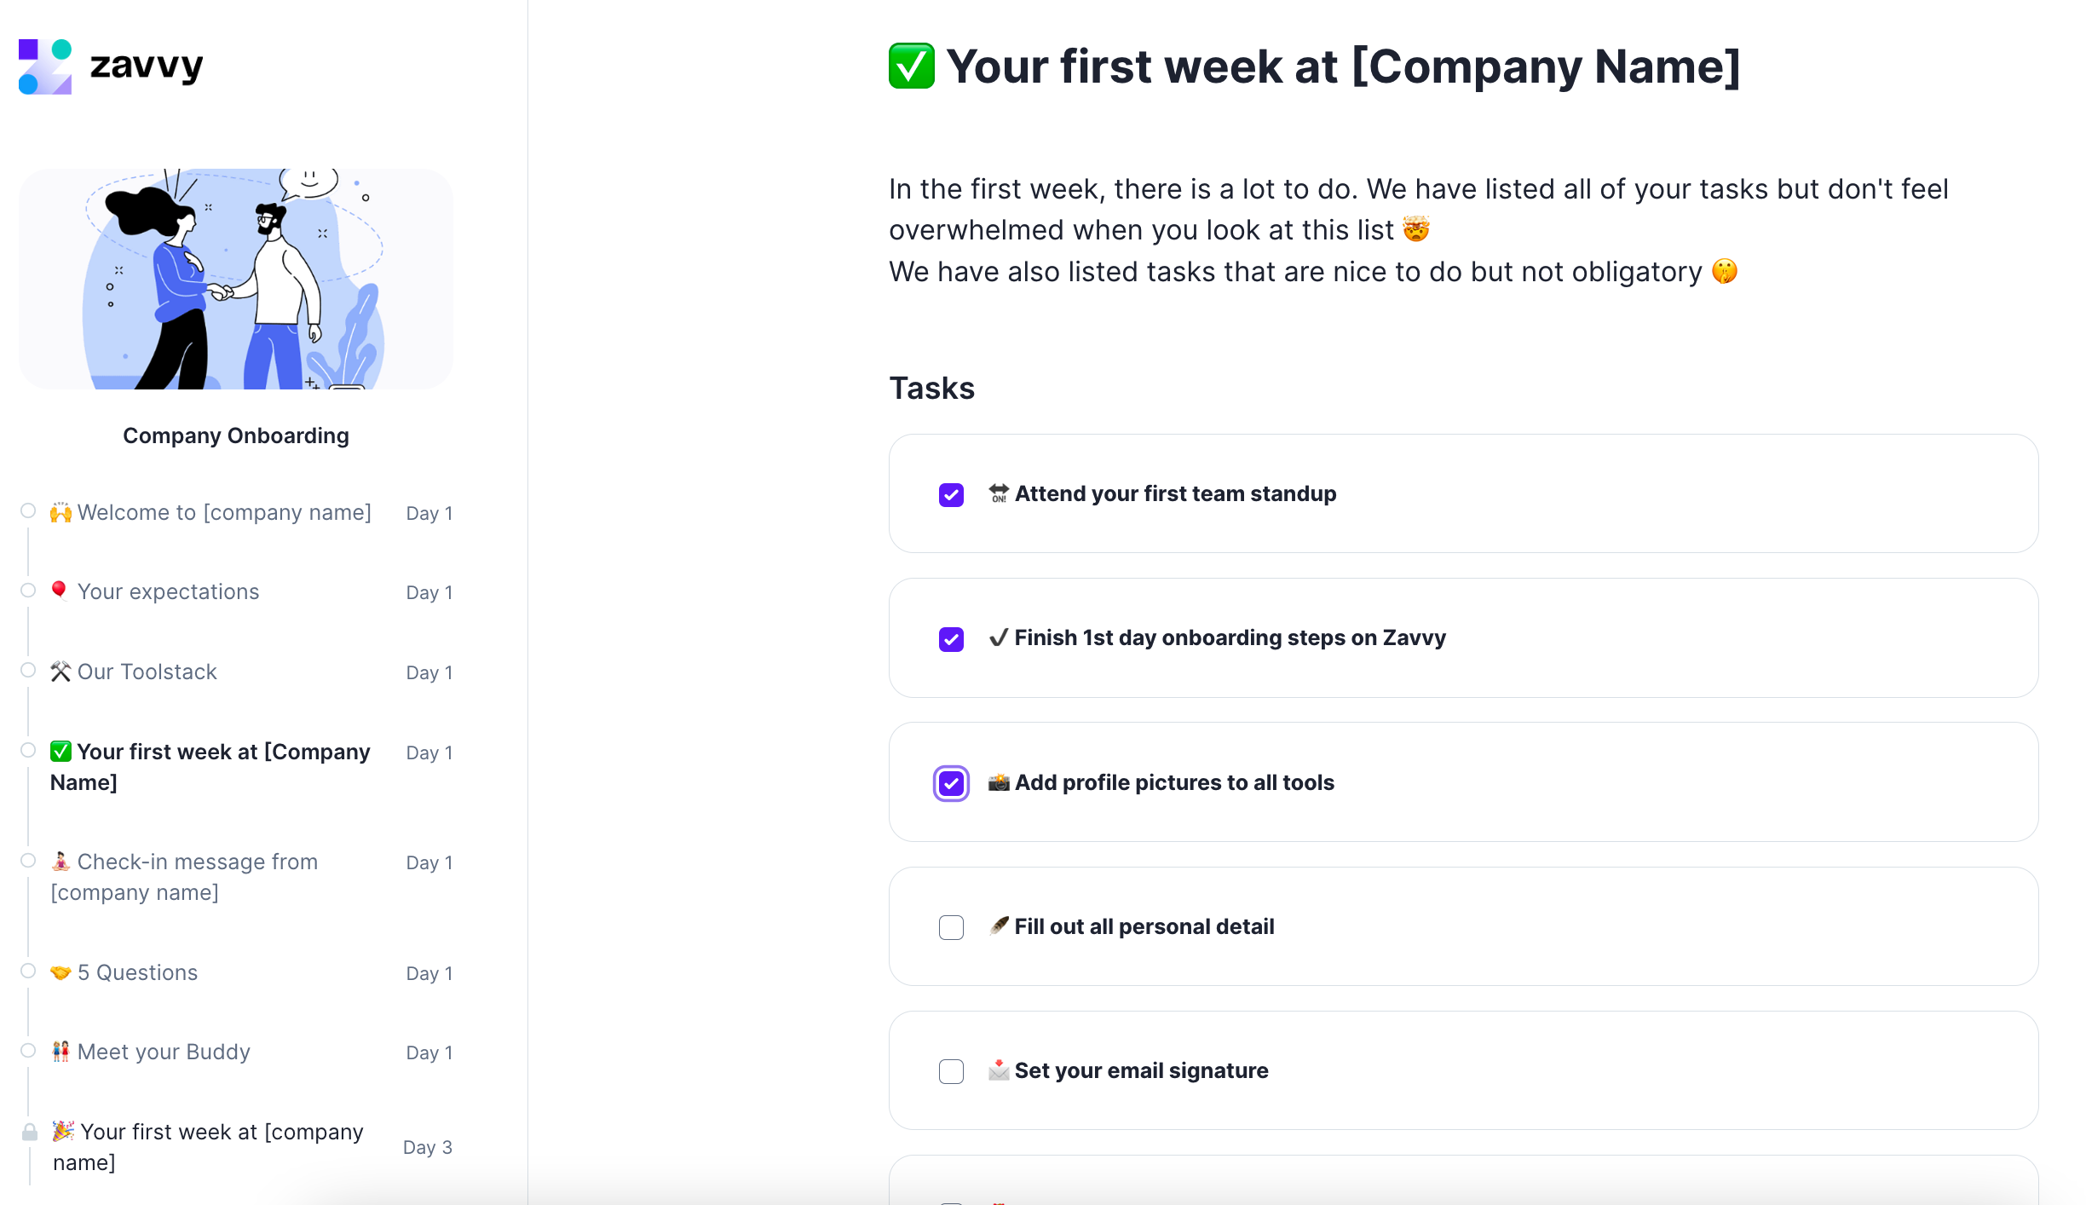The image size is (2086, 1205).
Task: Click the handshake emoji beside 5 Questions
Action: point(60,971)
